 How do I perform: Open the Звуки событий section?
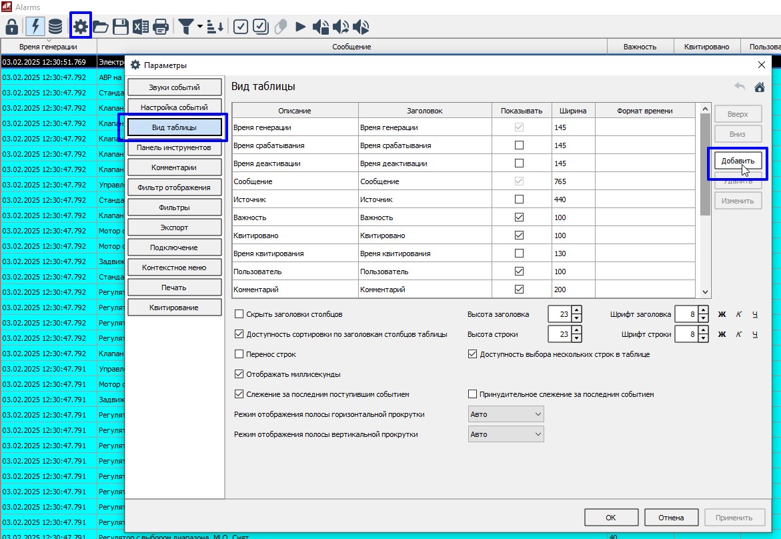pyautogui.click(x=174, y=87)
